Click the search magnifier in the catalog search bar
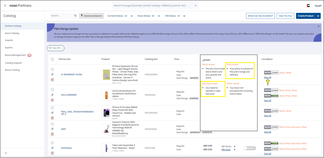Viewport: 324px width, 158px height. point(75,16)
